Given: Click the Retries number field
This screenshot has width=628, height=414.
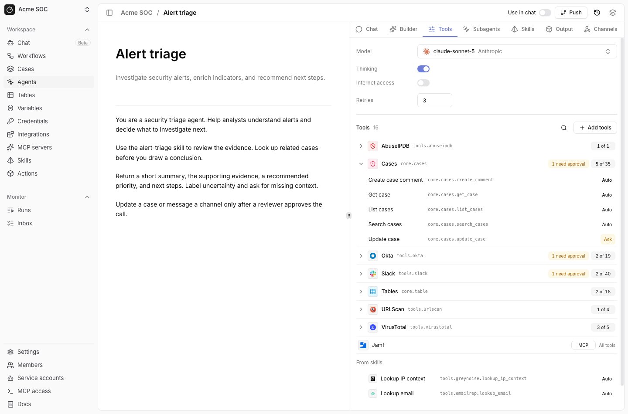Looking at the screenshot, I should (435, 100).
